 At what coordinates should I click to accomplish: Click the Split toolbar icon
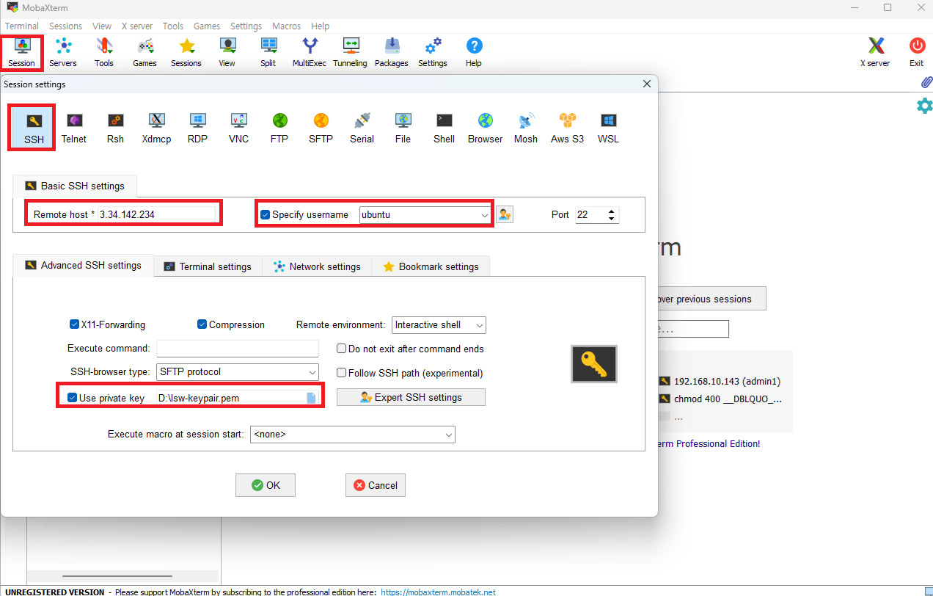point(268,52)
